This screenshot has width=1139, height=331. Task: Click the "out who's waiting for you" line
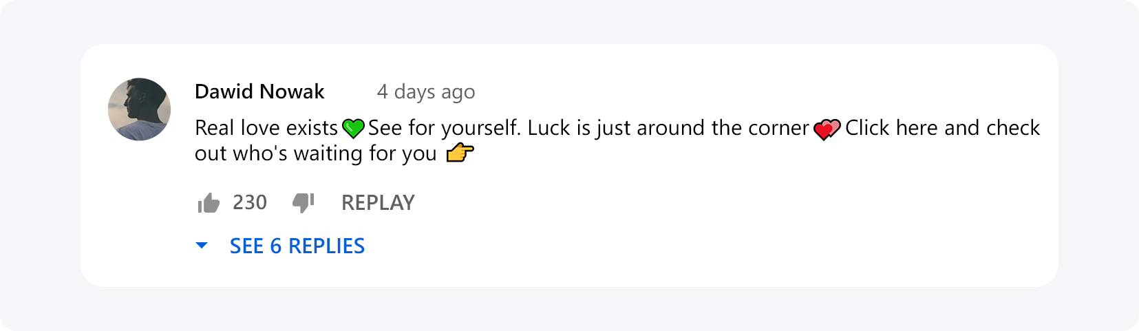tap(315, 153)
